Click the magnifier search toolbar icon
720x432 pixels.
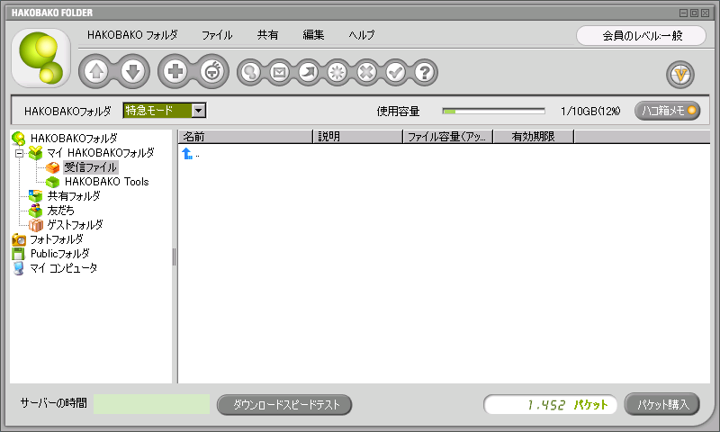[250, 72]
